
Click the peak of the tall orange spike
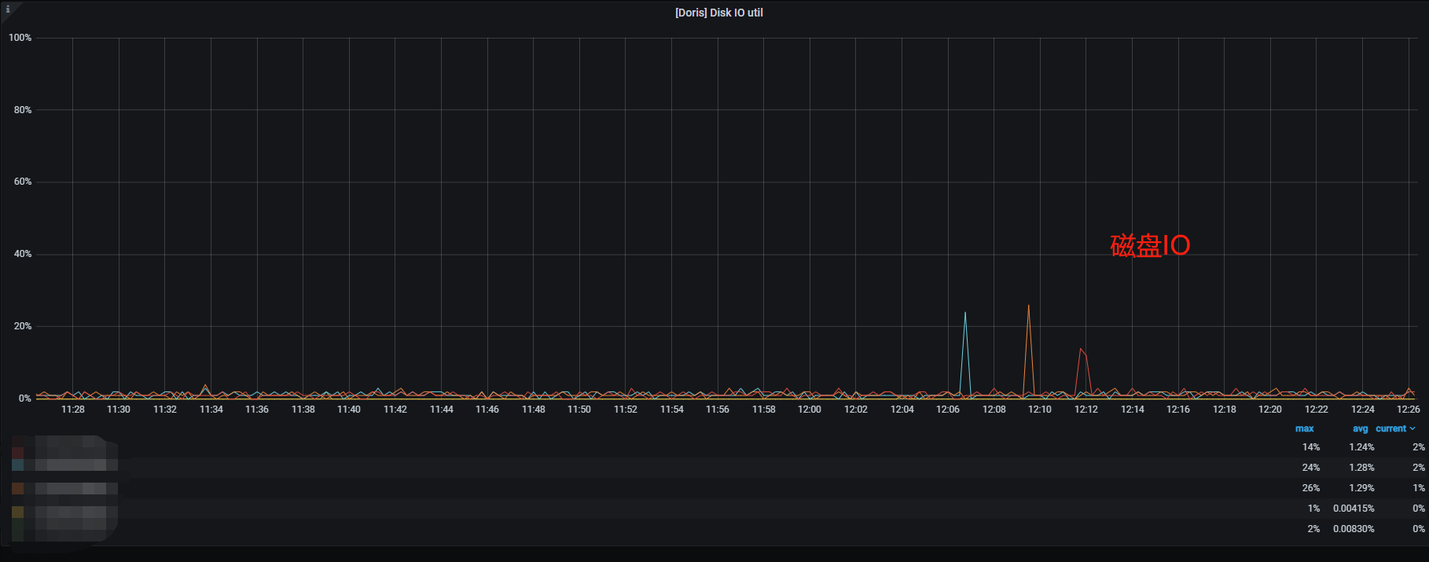tap(1028, 306)
